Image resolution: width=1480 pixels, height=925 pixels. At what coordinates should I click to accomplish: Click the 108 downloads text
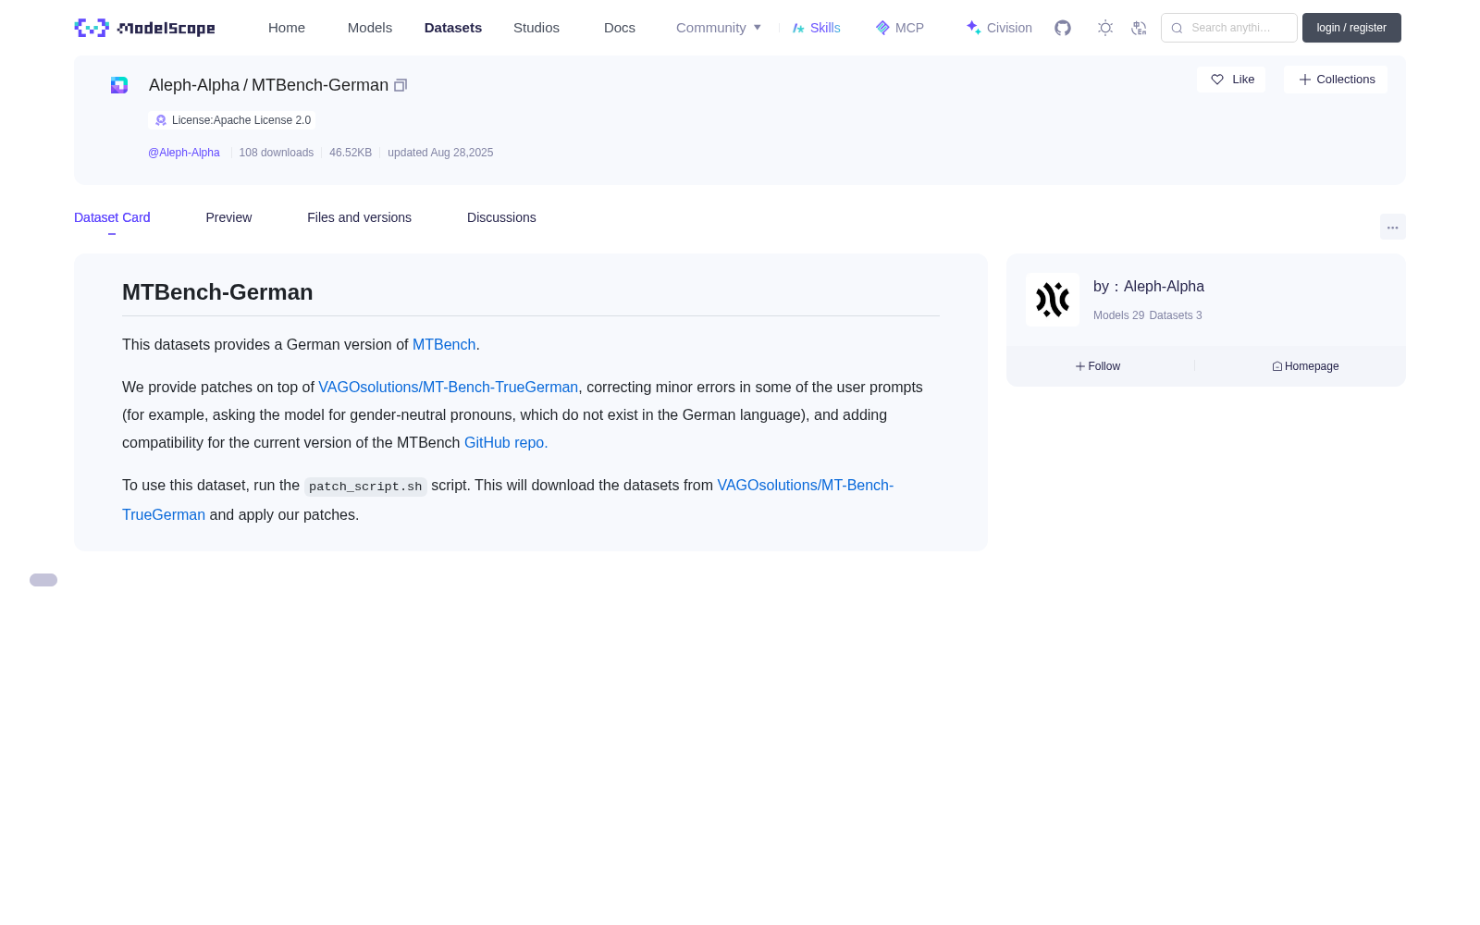(x=277, y=153)
